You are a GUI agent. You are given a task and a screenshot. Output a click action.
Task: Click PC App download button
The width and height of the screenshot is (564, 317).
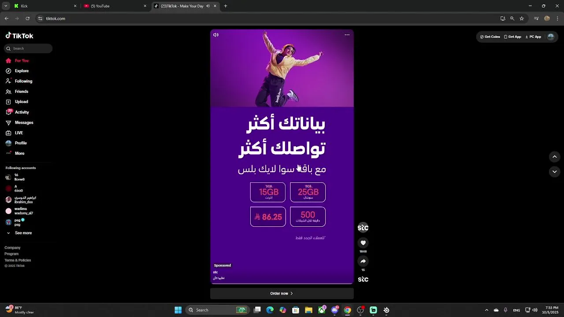coord(533,37)
